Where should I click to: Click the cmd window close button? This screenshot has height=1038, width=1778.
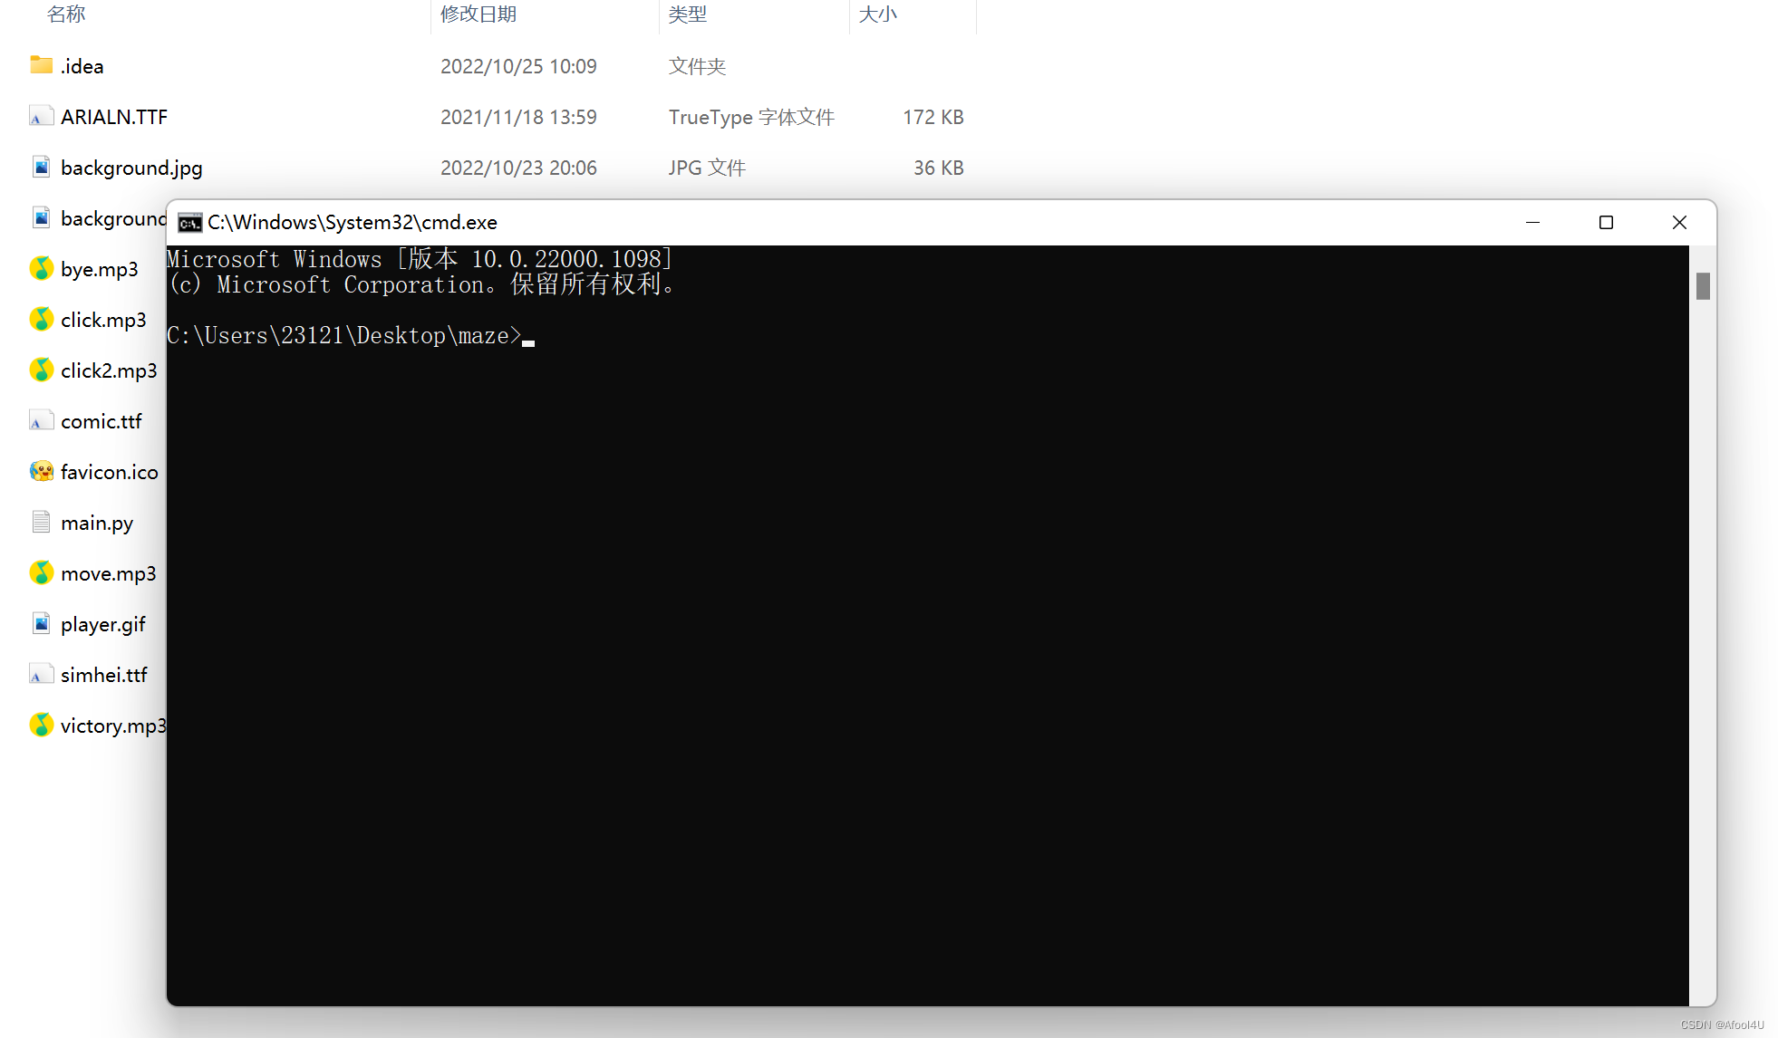coord(1679,223)
